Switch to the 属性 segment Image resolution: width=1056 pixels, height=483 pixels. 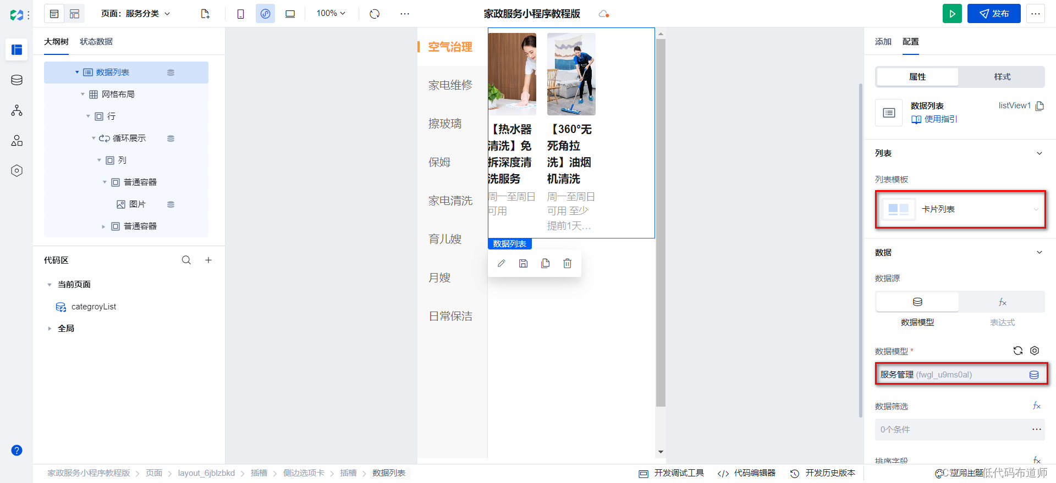tap(917, 77)
